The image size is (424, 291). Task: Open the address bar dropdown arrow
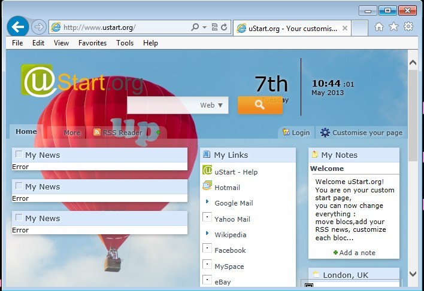(204, 27)
